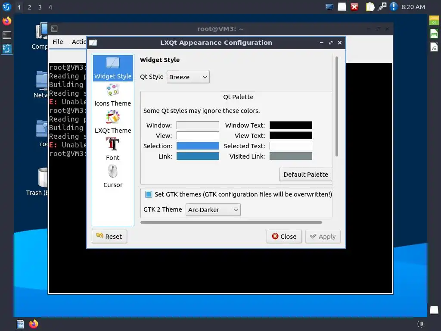Click the brightness icon in the bottom panel
441x331 pixels.
(x=420, y=324)
